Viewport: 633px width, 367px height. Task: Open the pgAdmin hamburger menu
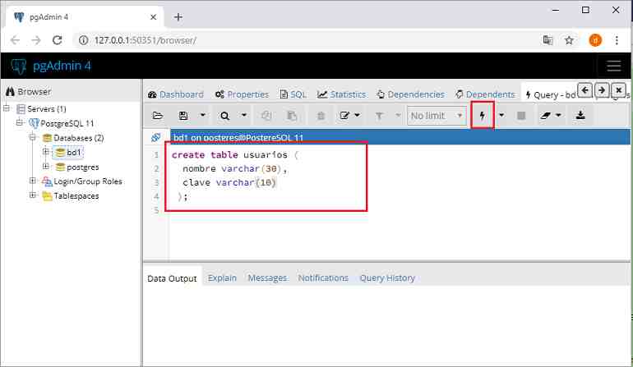click(613, 66)
